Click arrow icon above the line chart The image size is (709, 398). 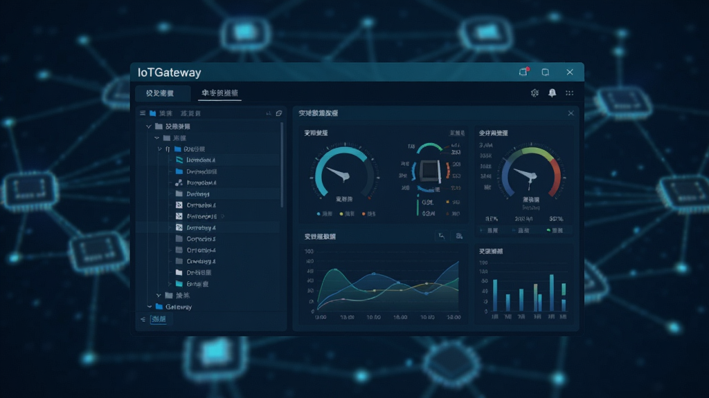(442, 236)
